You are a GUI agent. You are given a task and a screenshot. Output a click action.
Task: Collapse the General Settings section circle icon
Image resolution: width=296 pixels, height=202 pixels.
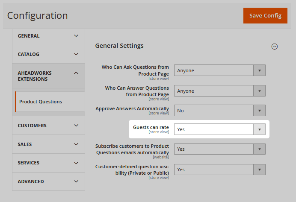[x=275, y=47]
